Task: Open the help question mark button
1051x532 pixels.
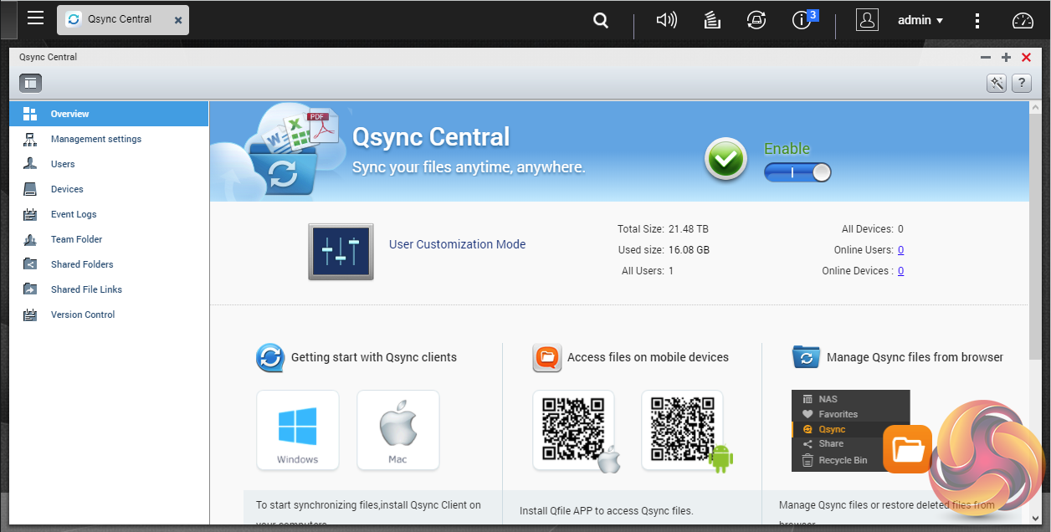Action: 1021,83
